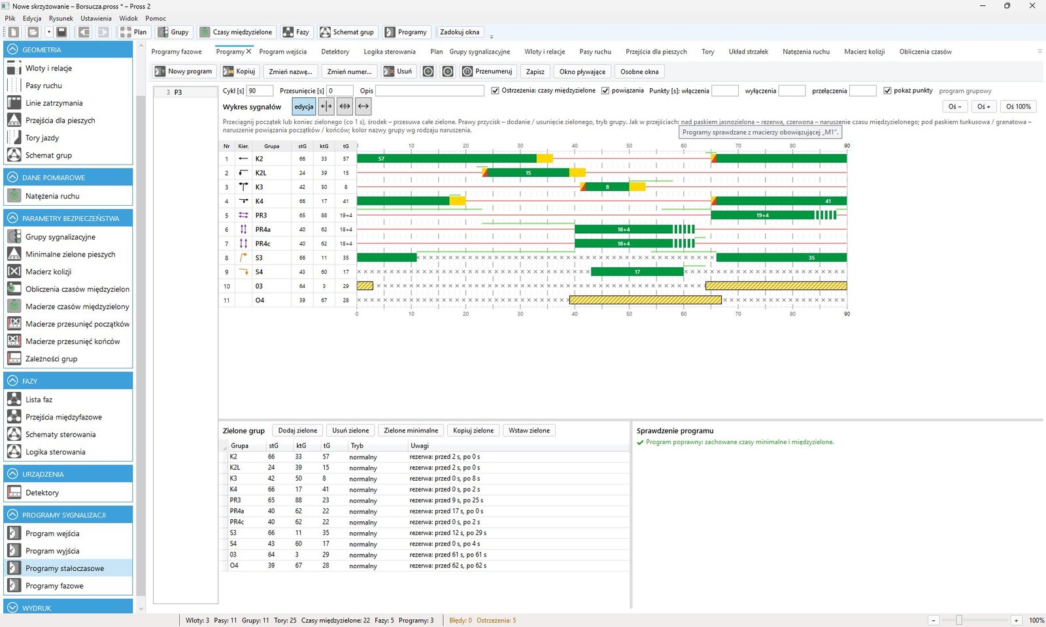Click the Zapisz button

coord(535,71)
